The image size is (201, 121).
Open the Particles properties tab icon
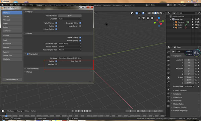169,86
